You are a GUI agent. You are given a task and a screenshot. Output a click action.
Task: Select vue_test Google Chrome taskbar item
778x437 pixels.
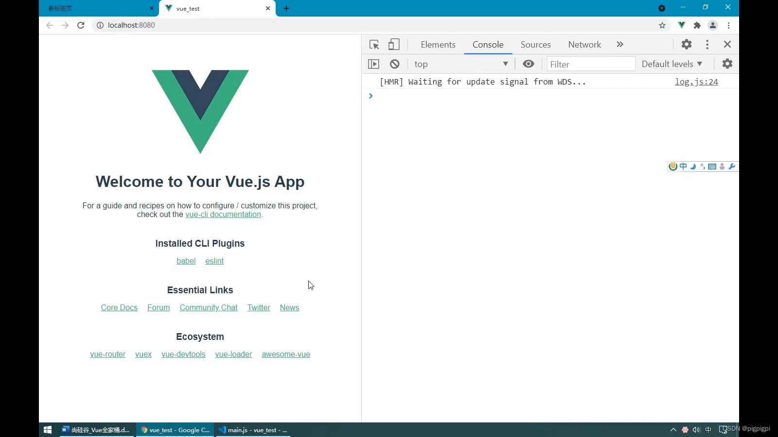tap(175, 430)
